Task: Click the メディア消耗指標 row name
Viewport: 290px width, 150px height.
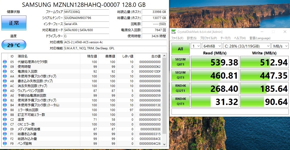Action: (29, 129)
